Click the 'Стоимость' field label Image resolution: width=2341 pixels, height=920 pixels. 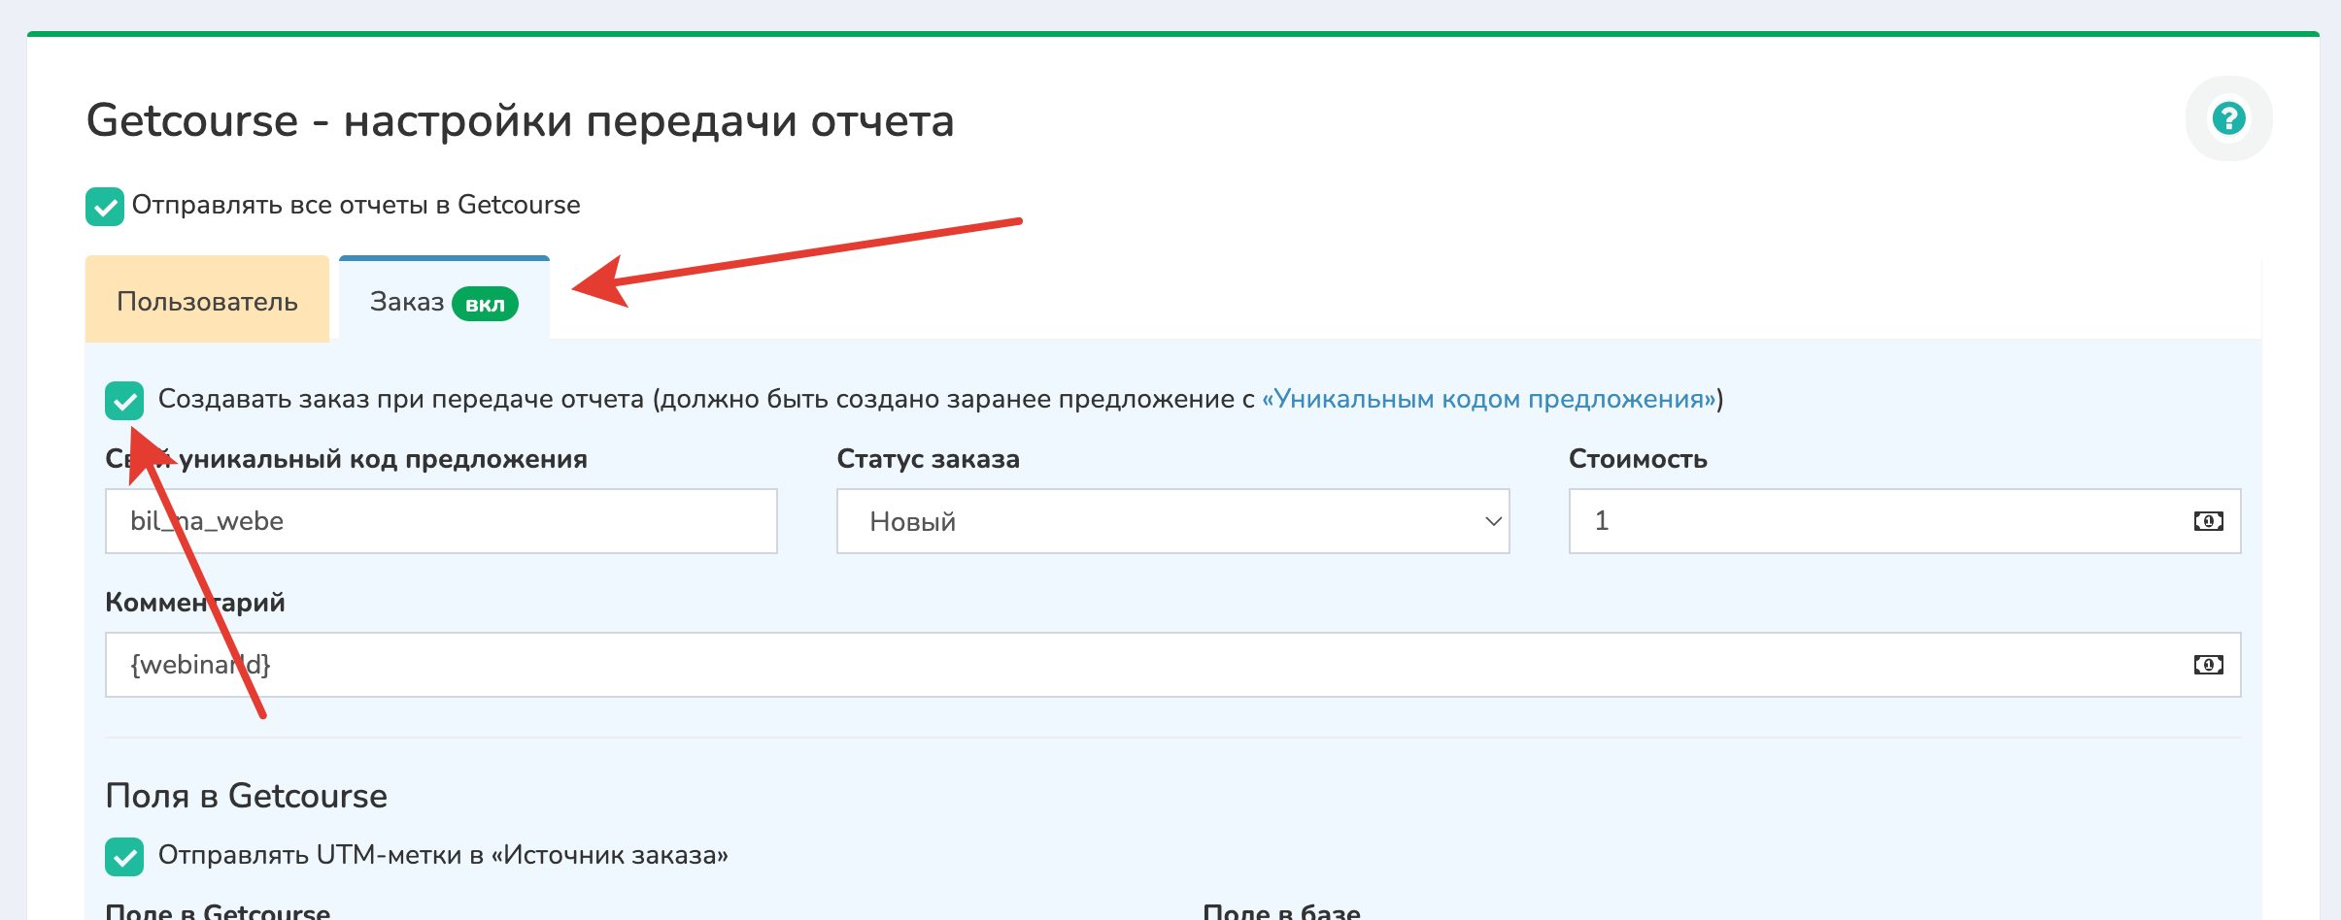(x=1638, y=459)
